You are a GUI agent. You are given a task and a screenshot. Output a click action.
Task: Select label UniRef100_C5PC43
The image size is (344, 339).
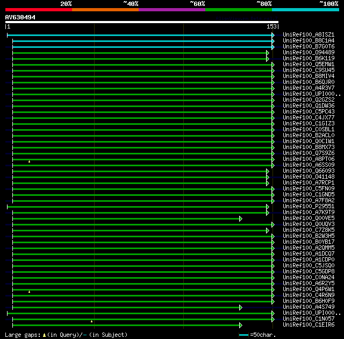tap(309, 112)
